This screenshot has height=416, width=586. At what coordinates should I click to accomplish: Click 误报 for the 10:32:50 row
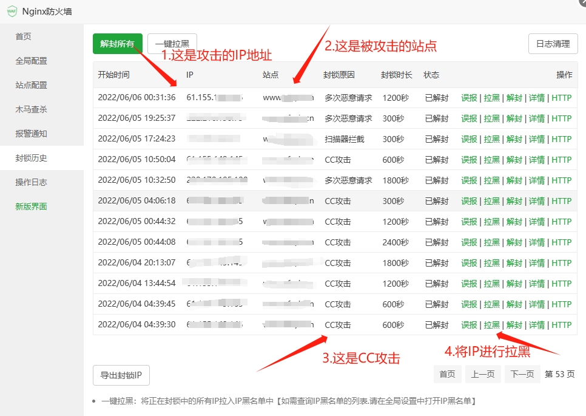[x=469, y=180]
